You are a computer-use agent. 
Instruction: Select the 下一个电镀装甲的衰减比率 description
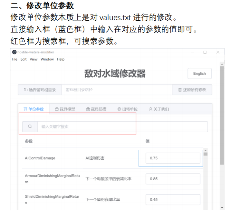click(109, 179)
